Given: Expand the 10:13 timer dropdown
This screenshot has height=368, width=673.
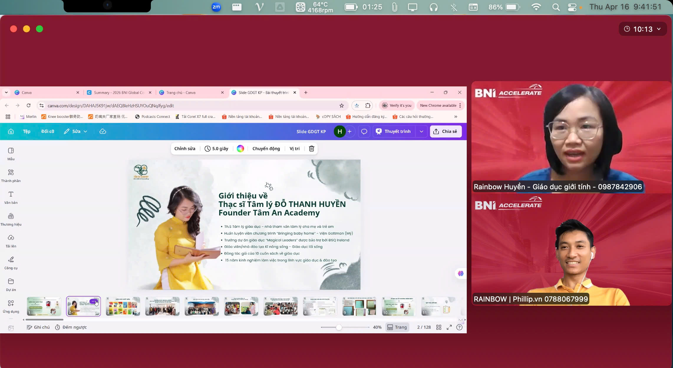Looking at the screenshot, I should coord(659,29).
